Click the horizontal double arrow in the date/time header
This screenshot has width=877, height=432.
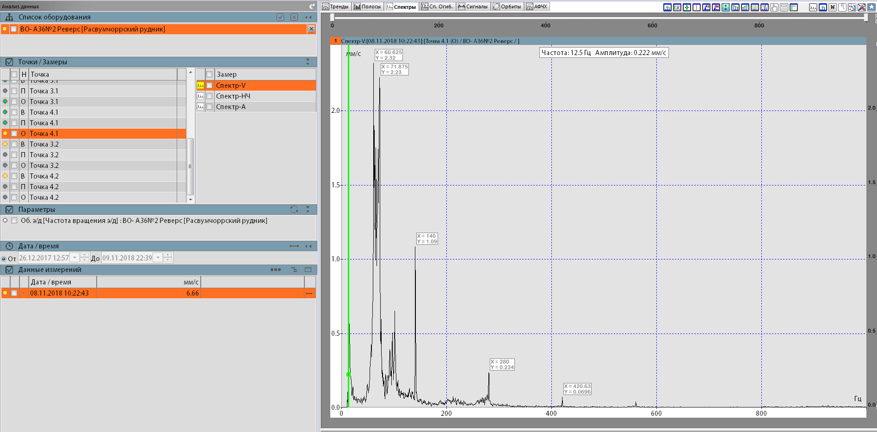pyautogui.click(x=294, y=246)
